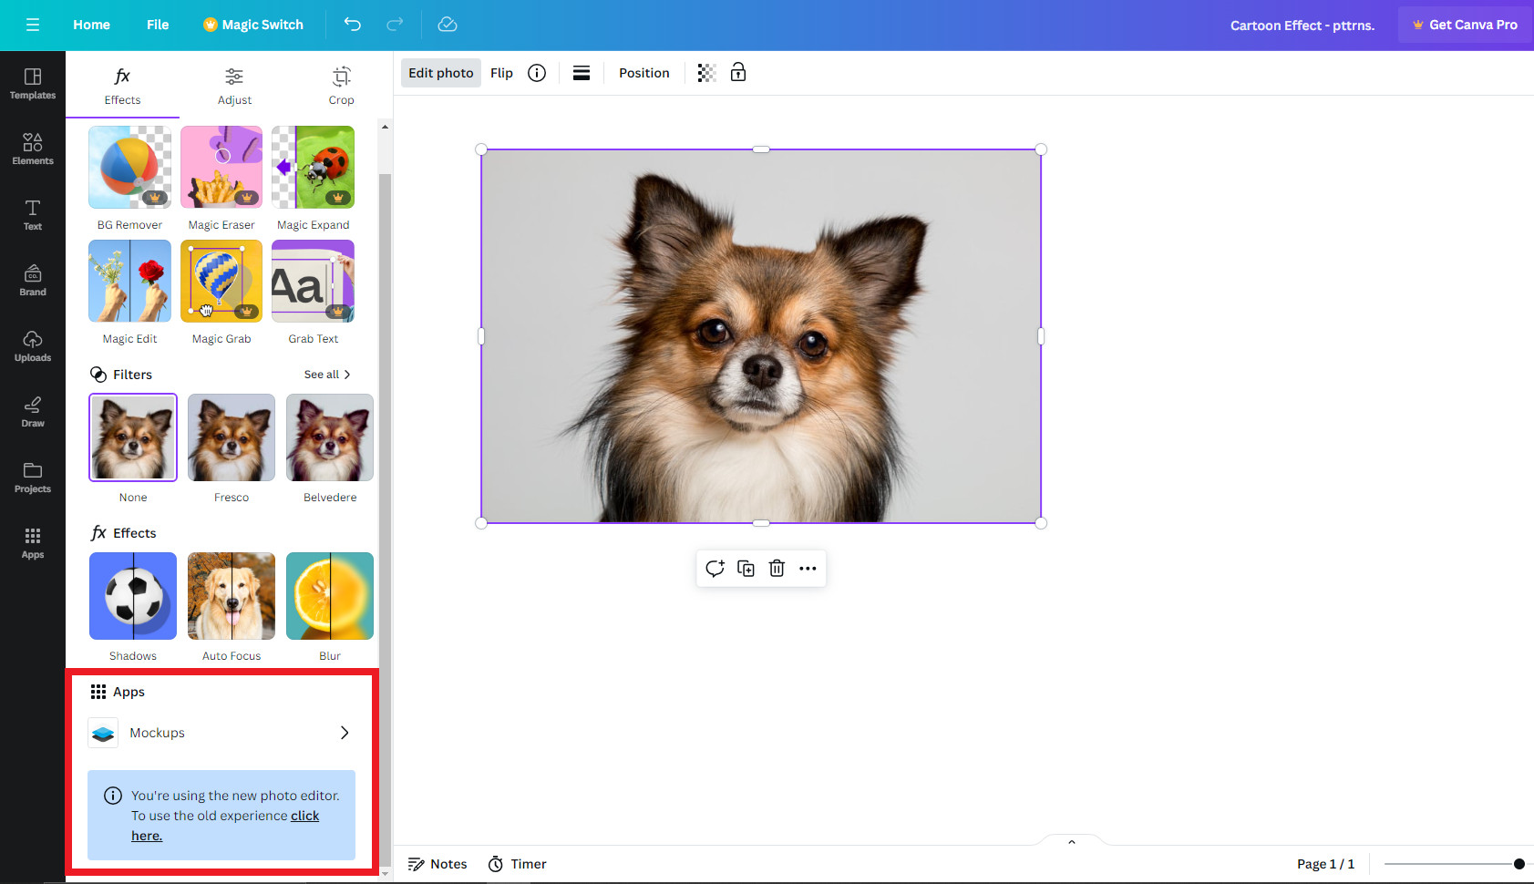The height and width of the screenshot is (884, 1534).
Task: Open the File menu
Action: 158,25
